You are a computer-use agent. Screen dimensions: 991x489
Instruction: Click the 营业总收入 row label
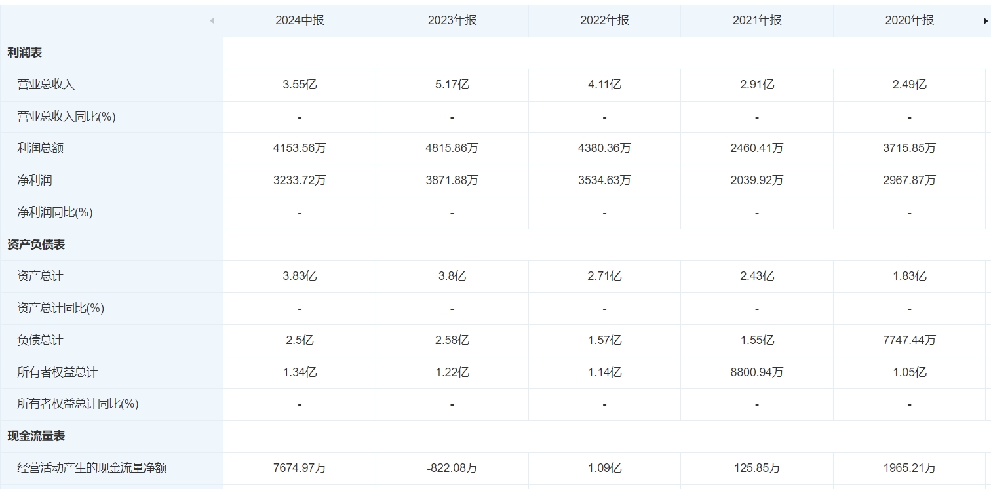pos(46,85)
